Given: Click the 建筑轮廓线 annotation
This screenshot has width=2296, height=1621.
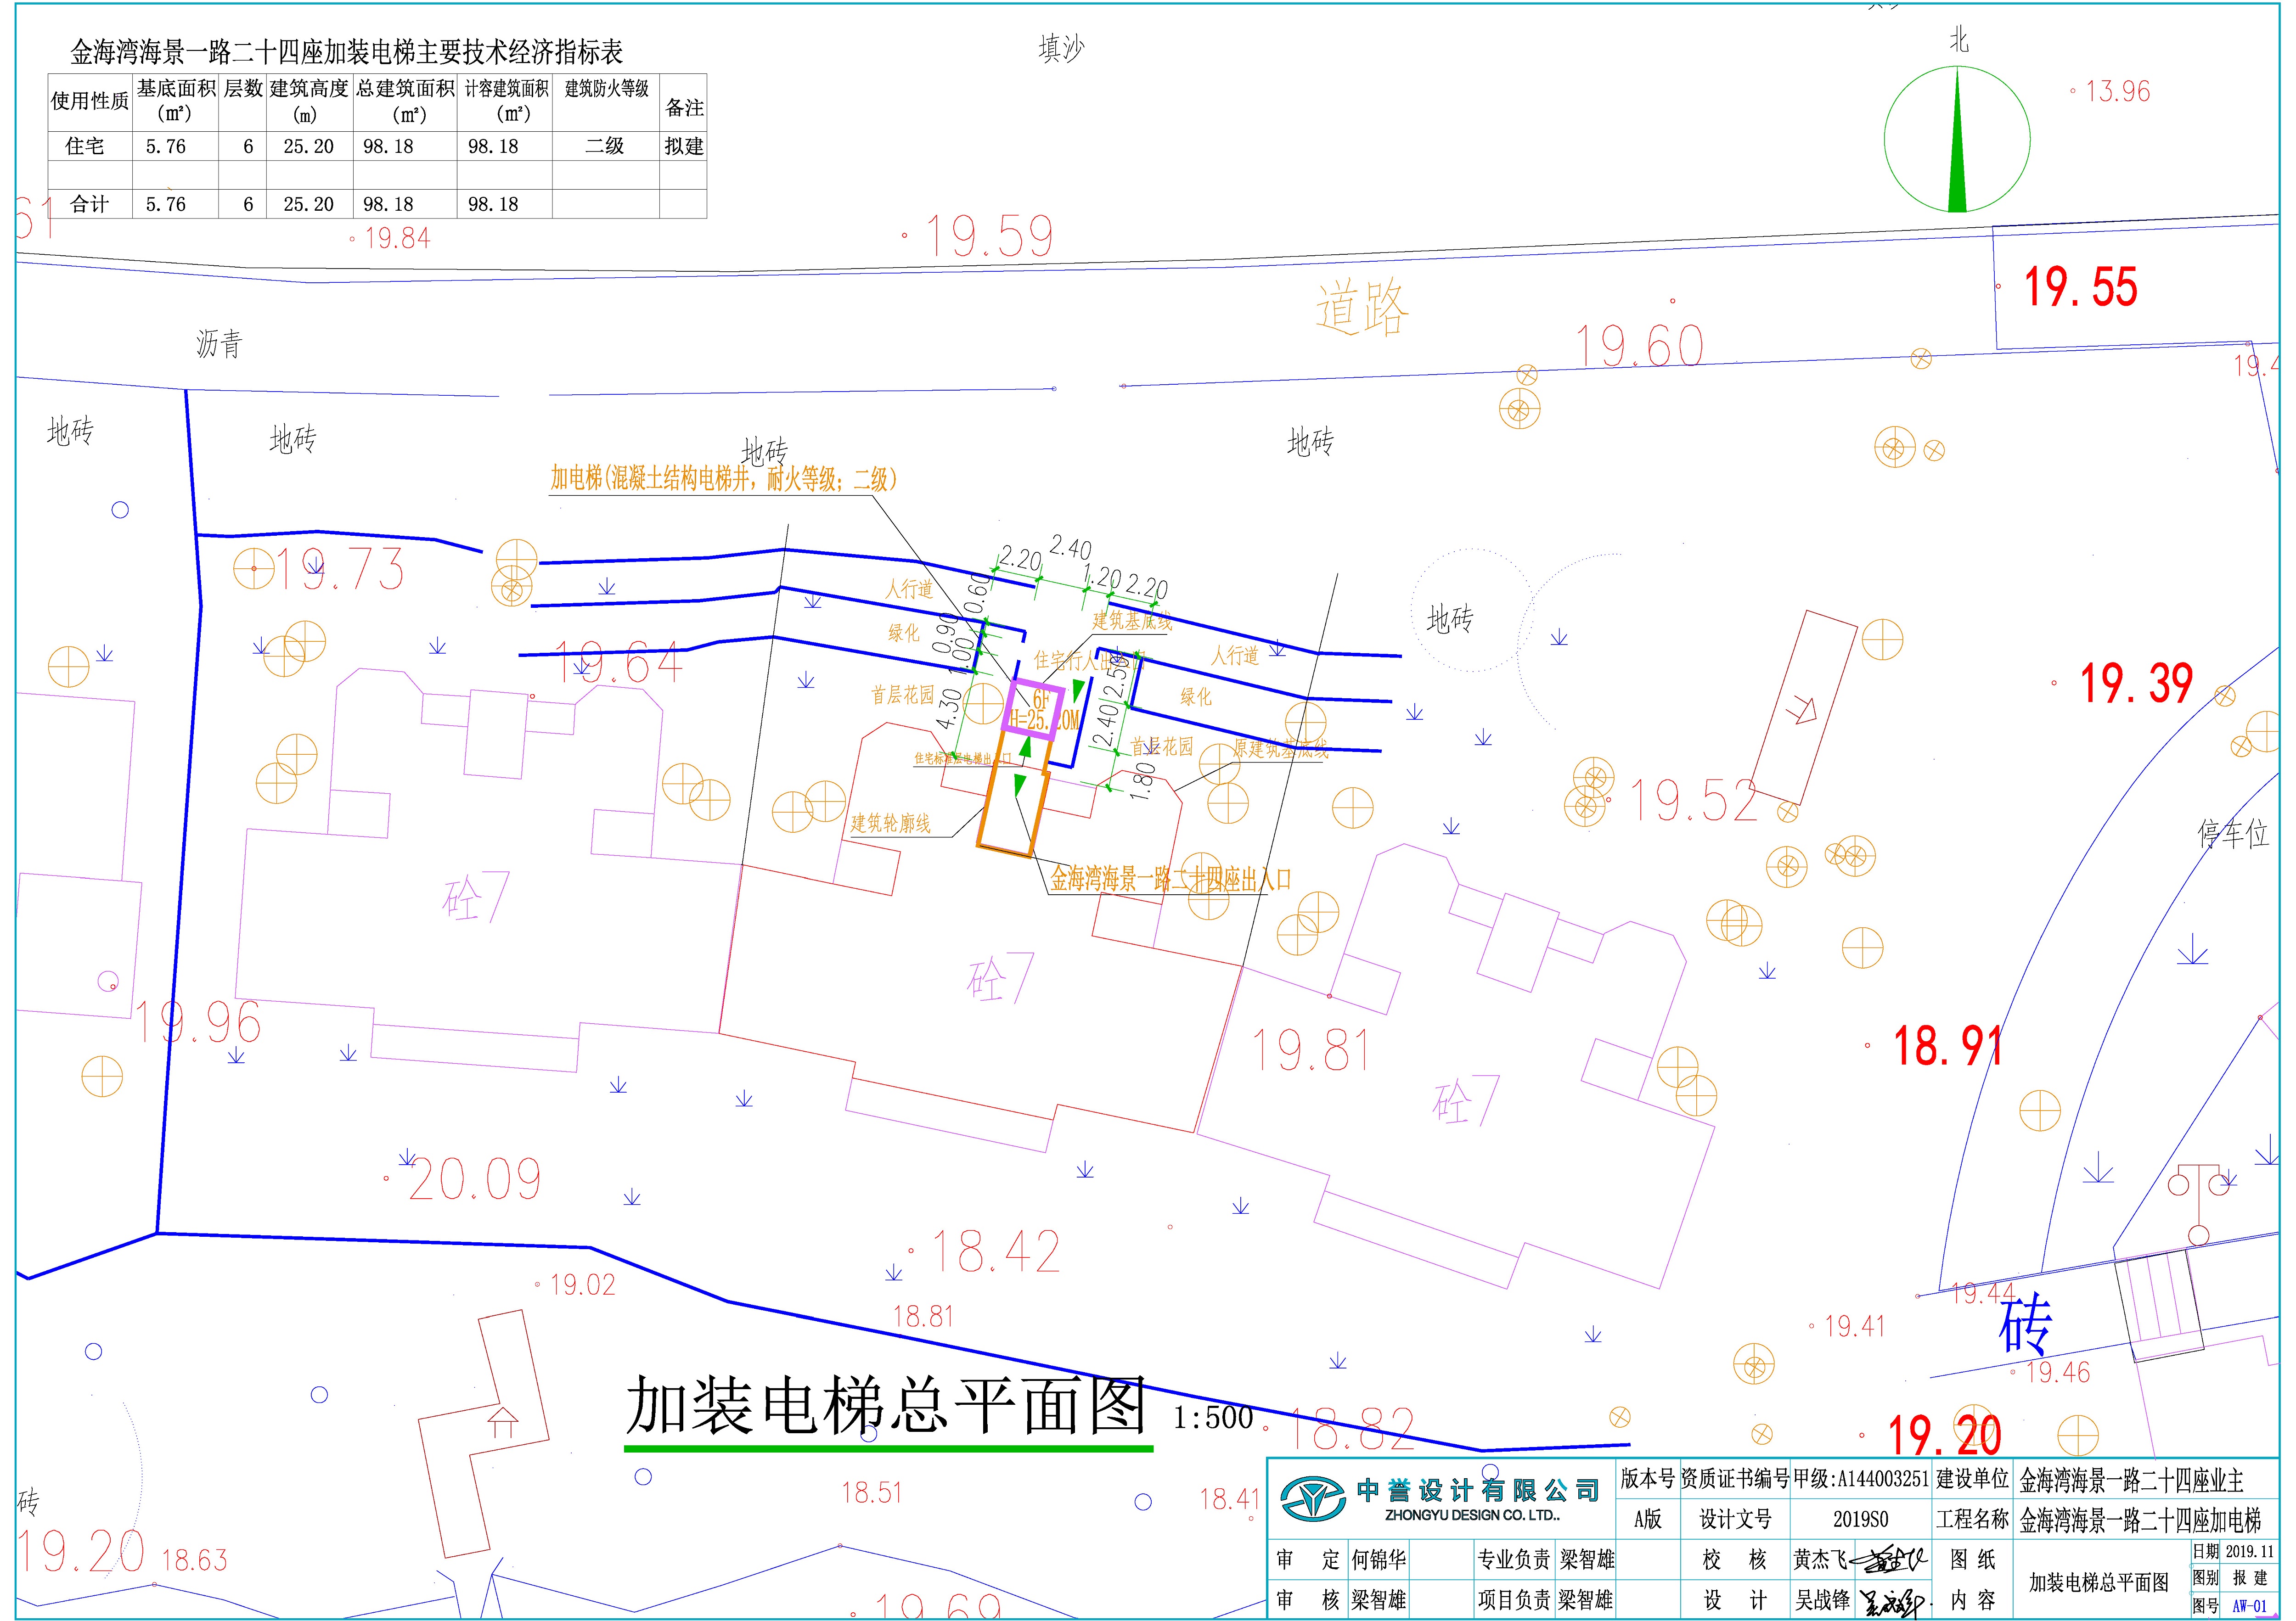Looking at the screenshot, I should click(890, 823).
